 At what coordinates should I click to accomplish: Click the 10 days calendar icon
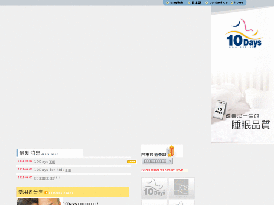click(220, 110)
